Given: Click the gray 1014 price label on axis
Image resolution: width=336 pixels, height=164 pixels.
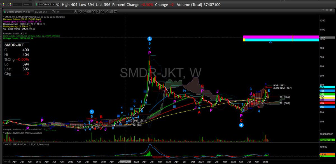Looking at the screenshot, I should [327, 37].
